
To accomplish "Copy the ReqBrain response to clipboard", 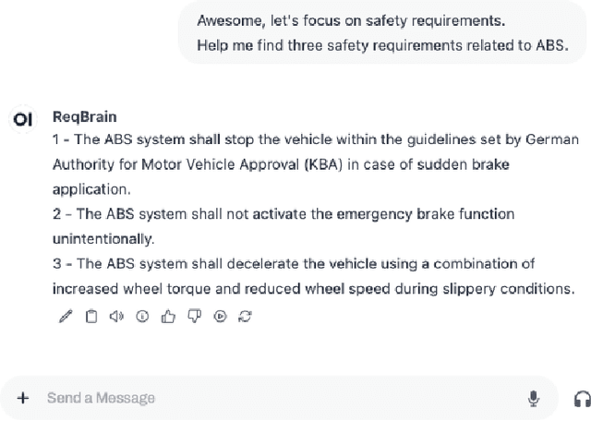I will (x=90, y=317).
